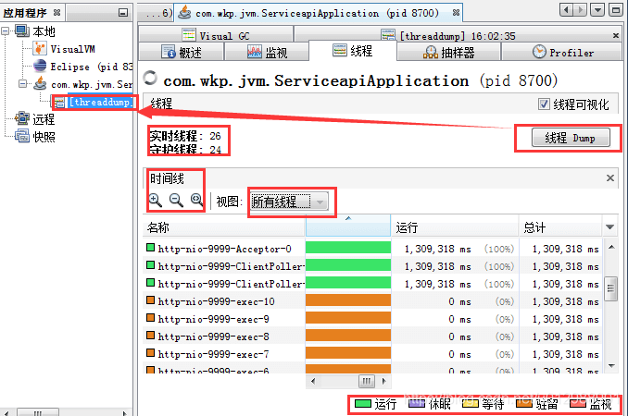This screenshot has width=628, height=416.
Task: Open the Profiler tab
Action: click(x=562, y=52)
